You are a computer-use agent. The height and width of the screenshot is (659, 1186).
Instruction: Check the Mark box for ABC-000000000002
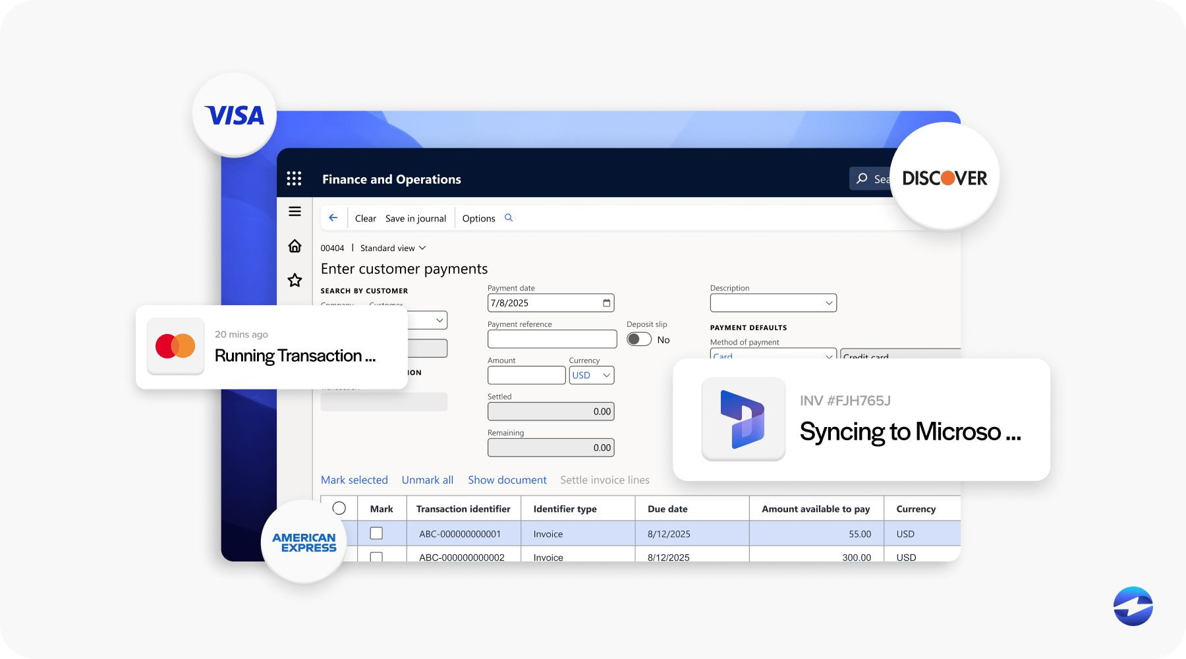[x=376, y=557]
